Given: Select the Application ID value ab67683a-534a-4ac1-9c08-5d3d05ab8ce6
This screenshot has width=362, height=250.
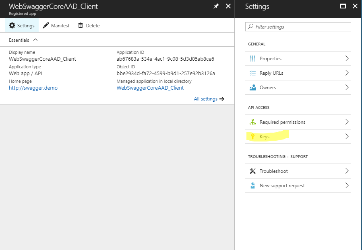Looking at the screenshot, I should pos(165,59).
